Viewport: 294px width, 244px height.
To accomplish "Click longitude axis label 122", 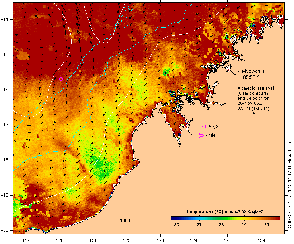I will pos(127,241).
